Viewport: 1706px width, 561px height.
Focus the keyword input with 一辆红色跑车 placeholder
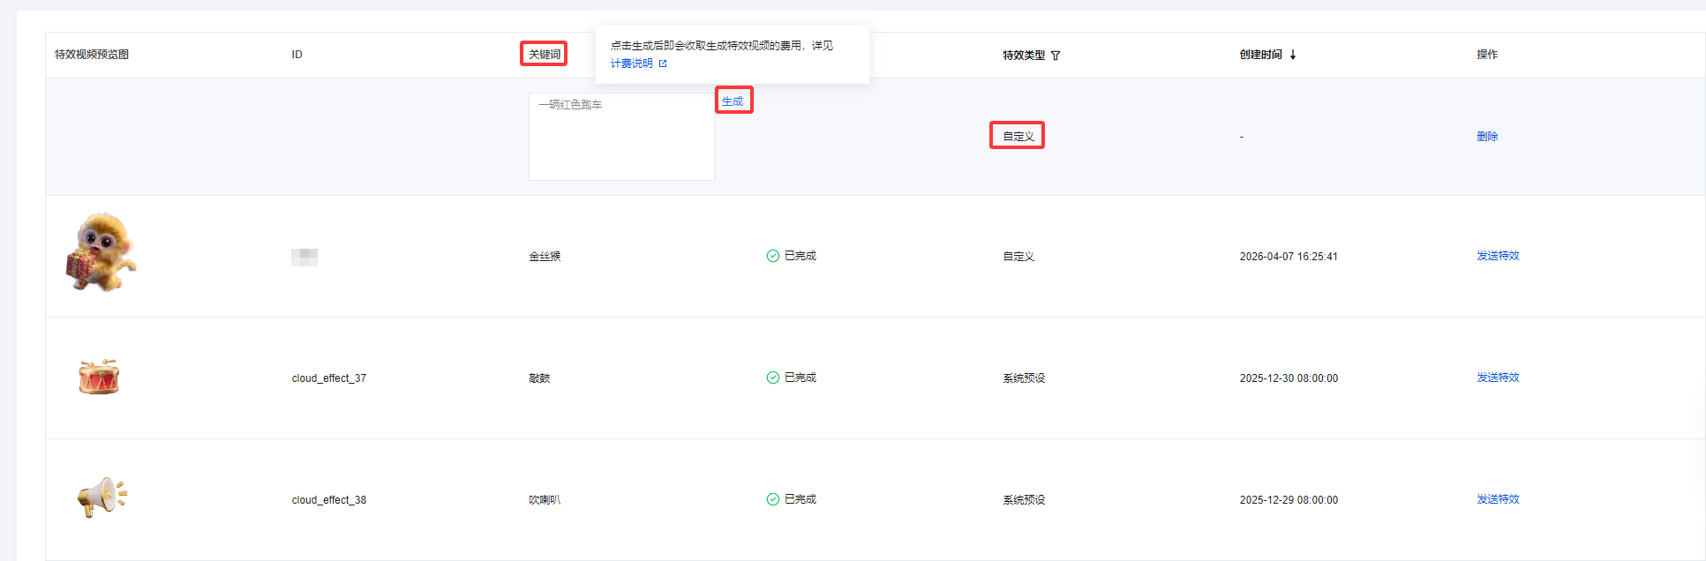(621, 137)
